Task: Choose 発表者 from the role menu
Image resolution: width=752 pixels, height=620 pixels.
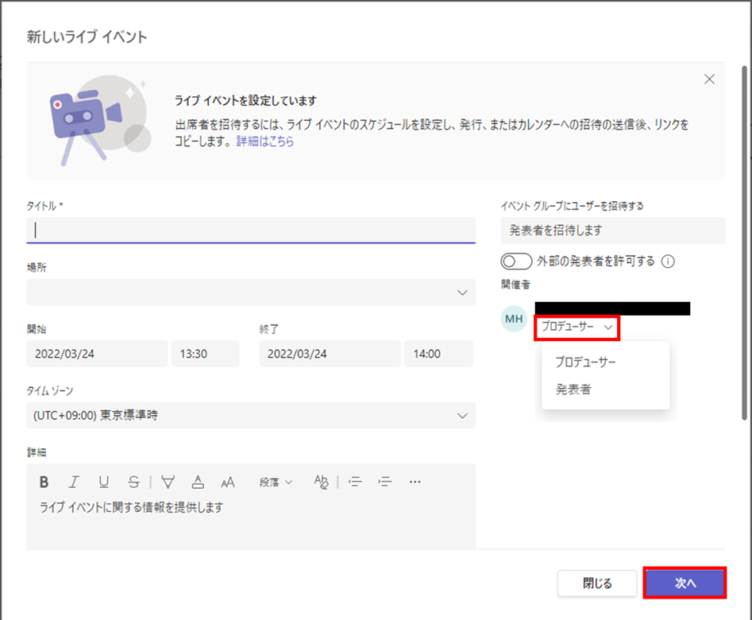Action: 573,389
